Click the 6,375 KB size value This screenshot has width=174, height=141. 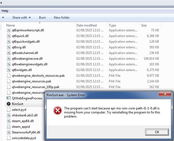[153, 70]
